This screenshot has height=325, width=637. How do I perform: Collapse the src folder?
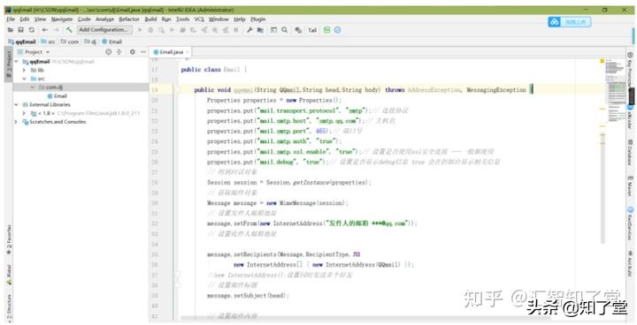tap(25, 79)
